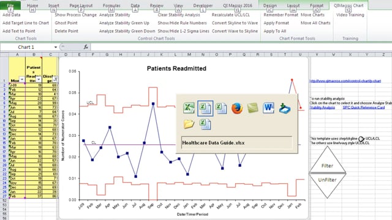Click Show/Hide 1-2 Sigma Lines
392x220 pixels.
(183, 31)
